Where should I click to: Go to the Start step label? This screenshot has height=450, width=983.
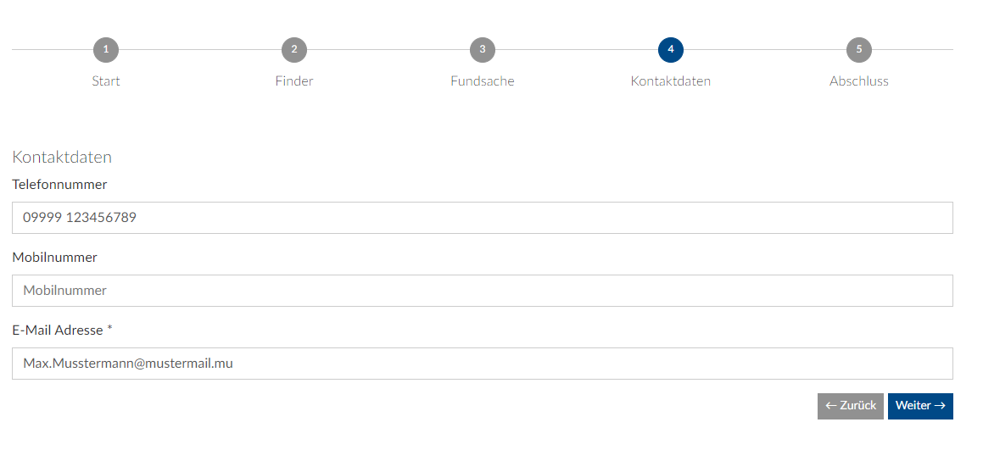(106, 81)
